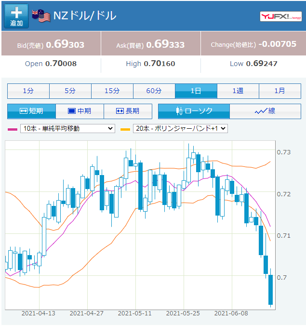Click the orange Bollinger band color swatch
The width and height of the screenshot is (306, 326).
tap(125, 129)
